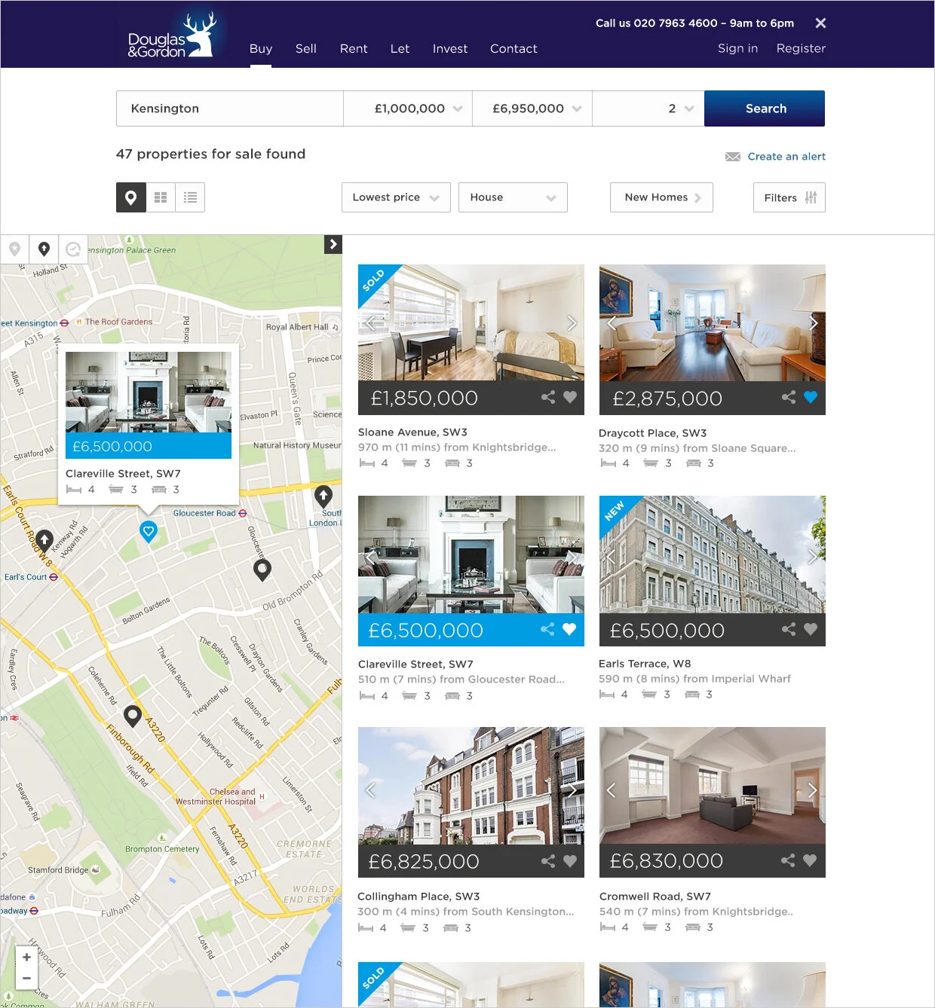Open the maximum price £6,950,000 dropdown
The width and height of the screenshot is (935, 1008).
click(532, 108)
